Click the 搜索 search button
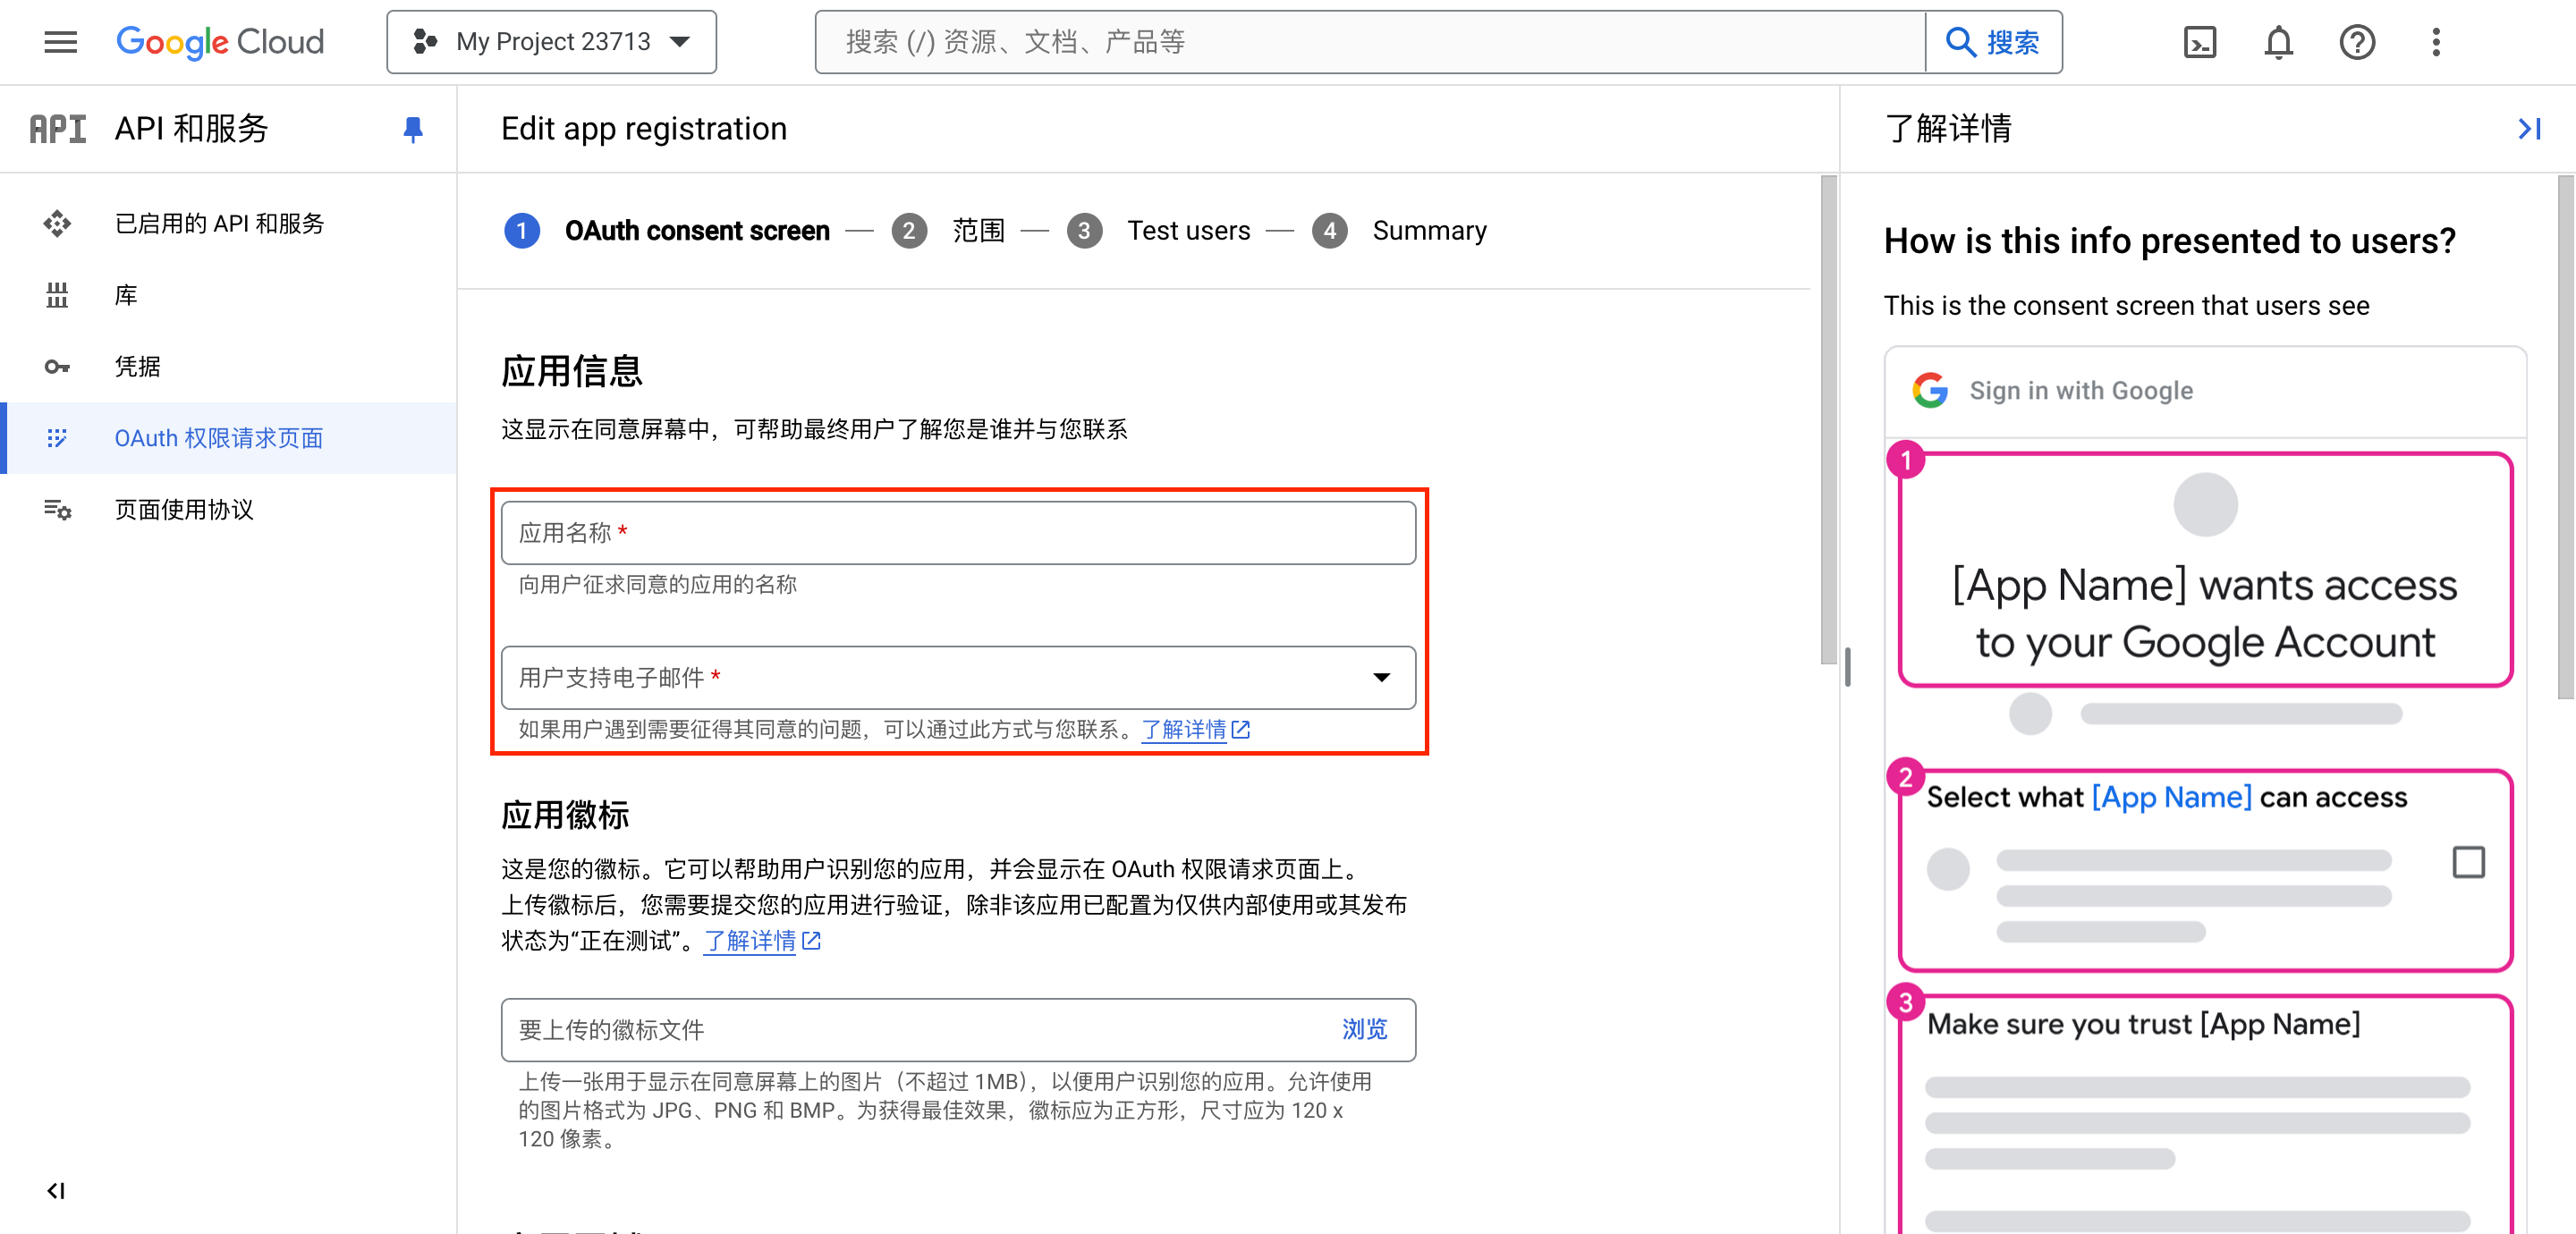This screenshot has width=2576, height=1234. 1993,42
